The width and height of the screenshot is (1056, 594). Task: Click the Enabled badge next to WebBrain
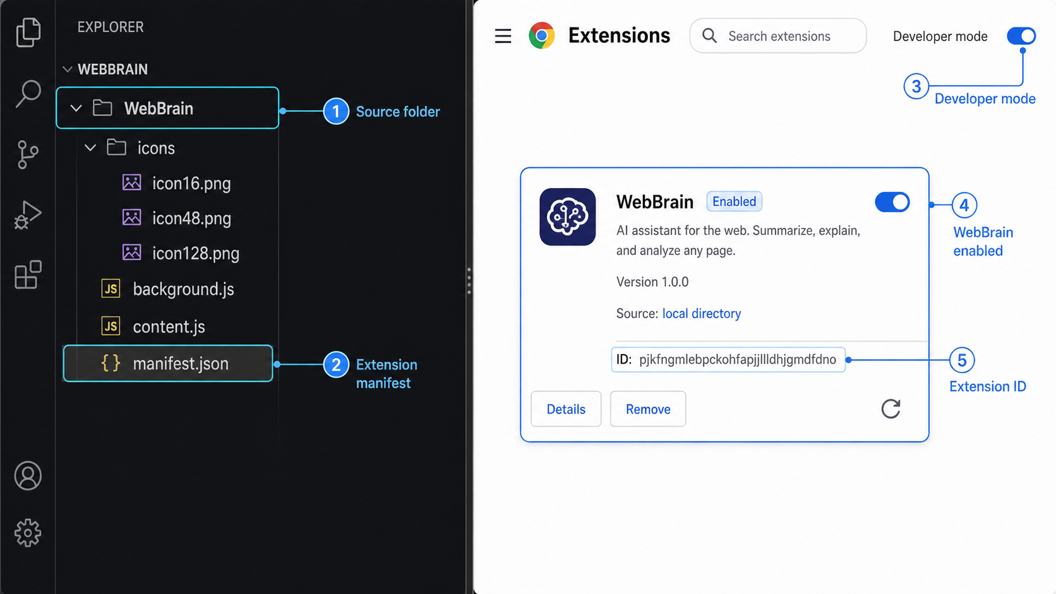pyautogui.click(x=734, y=201)
